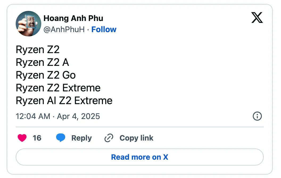Open the tweet info circle icon
281x178 pixels.
pos(257,116)
